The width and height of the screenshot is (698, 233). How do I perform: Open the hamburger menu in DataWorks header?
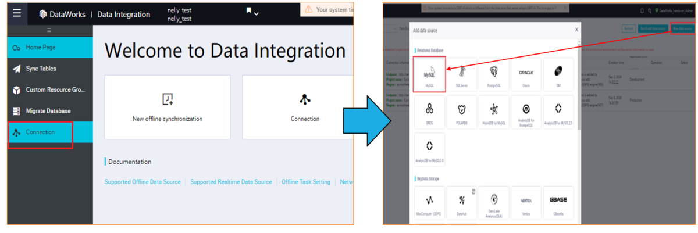click(x=17, y=13)
